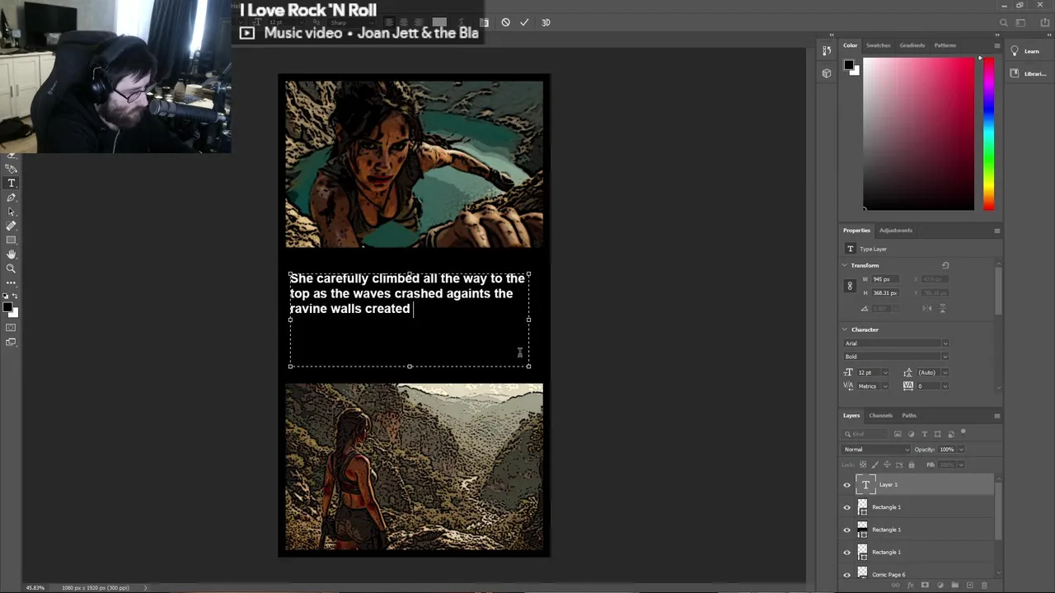Select the Pen tool in toolbar
Viewport: 1055px width, 593px height.
click(x=12, y=198)
